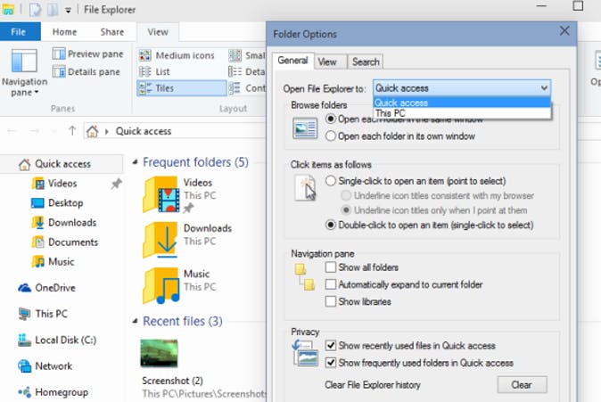Open the Search tab in Folder Options
The image size is (601, 402).
366,62
